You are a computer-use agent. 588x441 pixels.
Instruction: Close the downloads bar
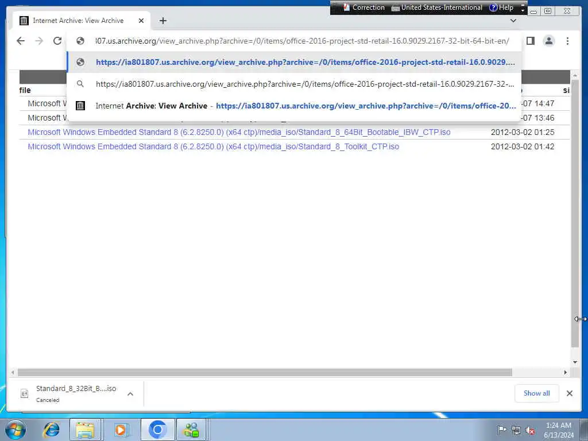[569, 393]
